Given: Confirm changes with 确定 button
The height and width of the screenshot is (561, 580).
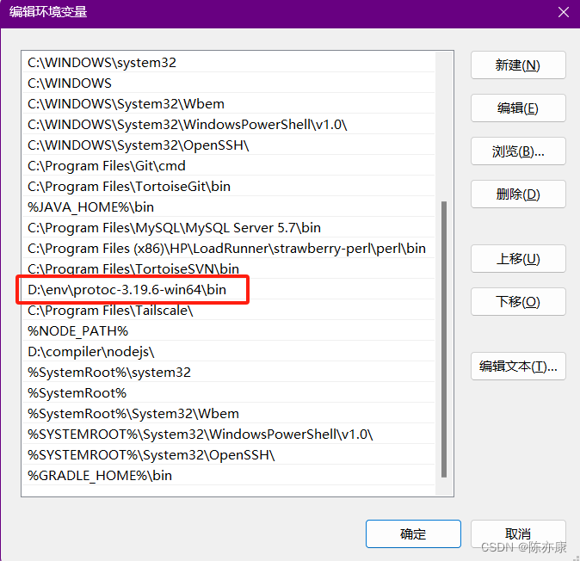Looking at the screenshot, I should coord(413,533).
